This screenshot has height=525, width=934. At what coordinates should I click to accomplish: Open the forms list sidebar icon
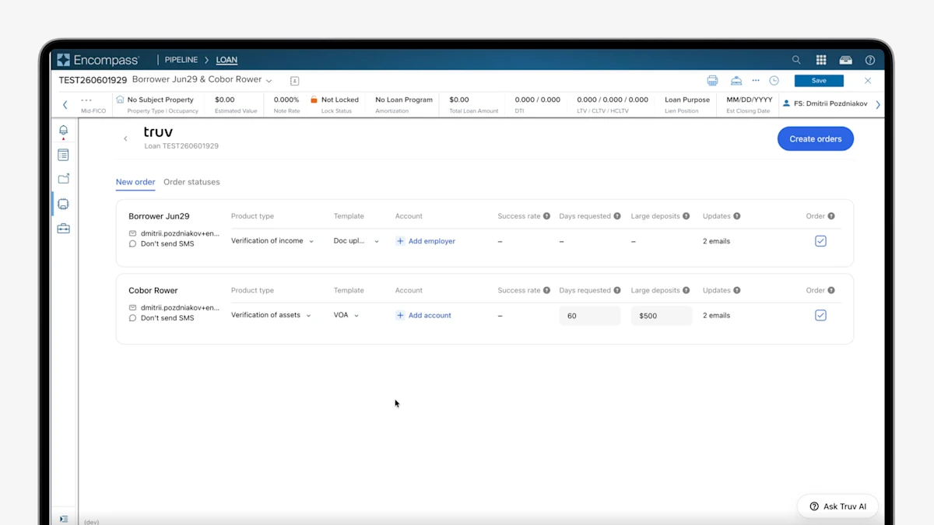[63, 155]
